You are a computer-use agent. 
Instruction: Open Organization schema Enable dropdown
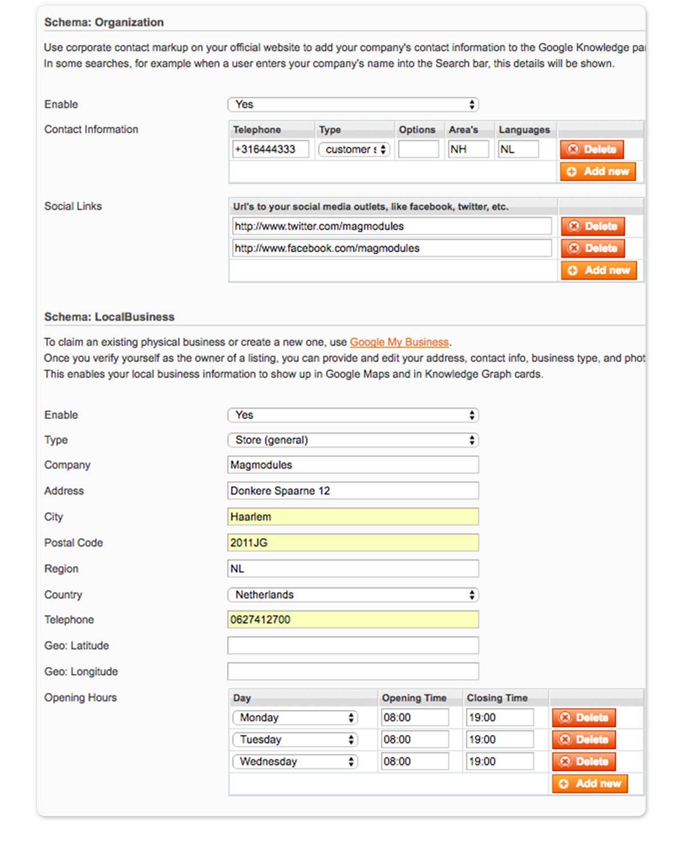(x=353, y=104)
